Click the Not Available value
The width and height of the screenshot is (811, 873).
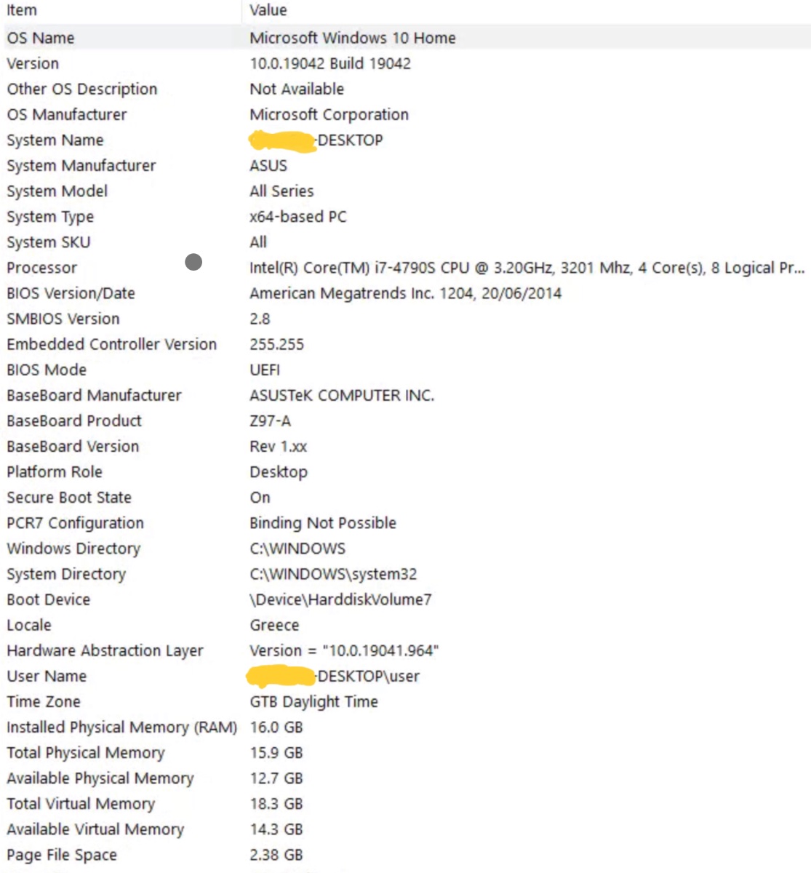pyautogui.click(x=297, y=89)
